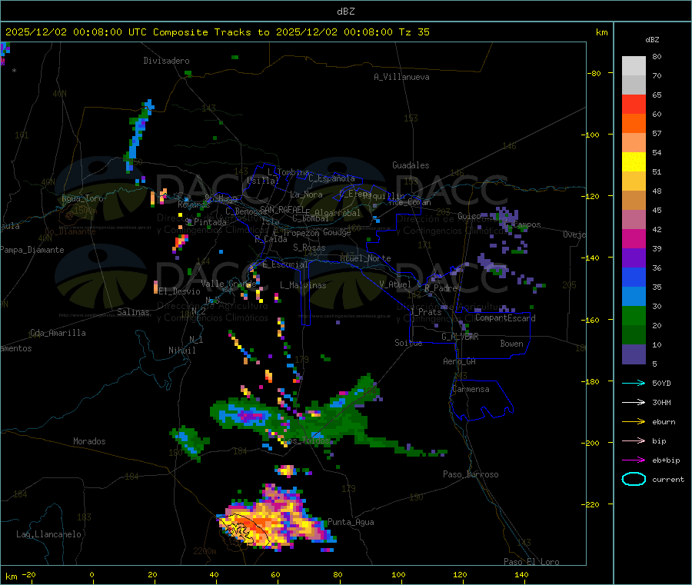Click the blue 36 dBZ legend swatch

tap(634, 277)
